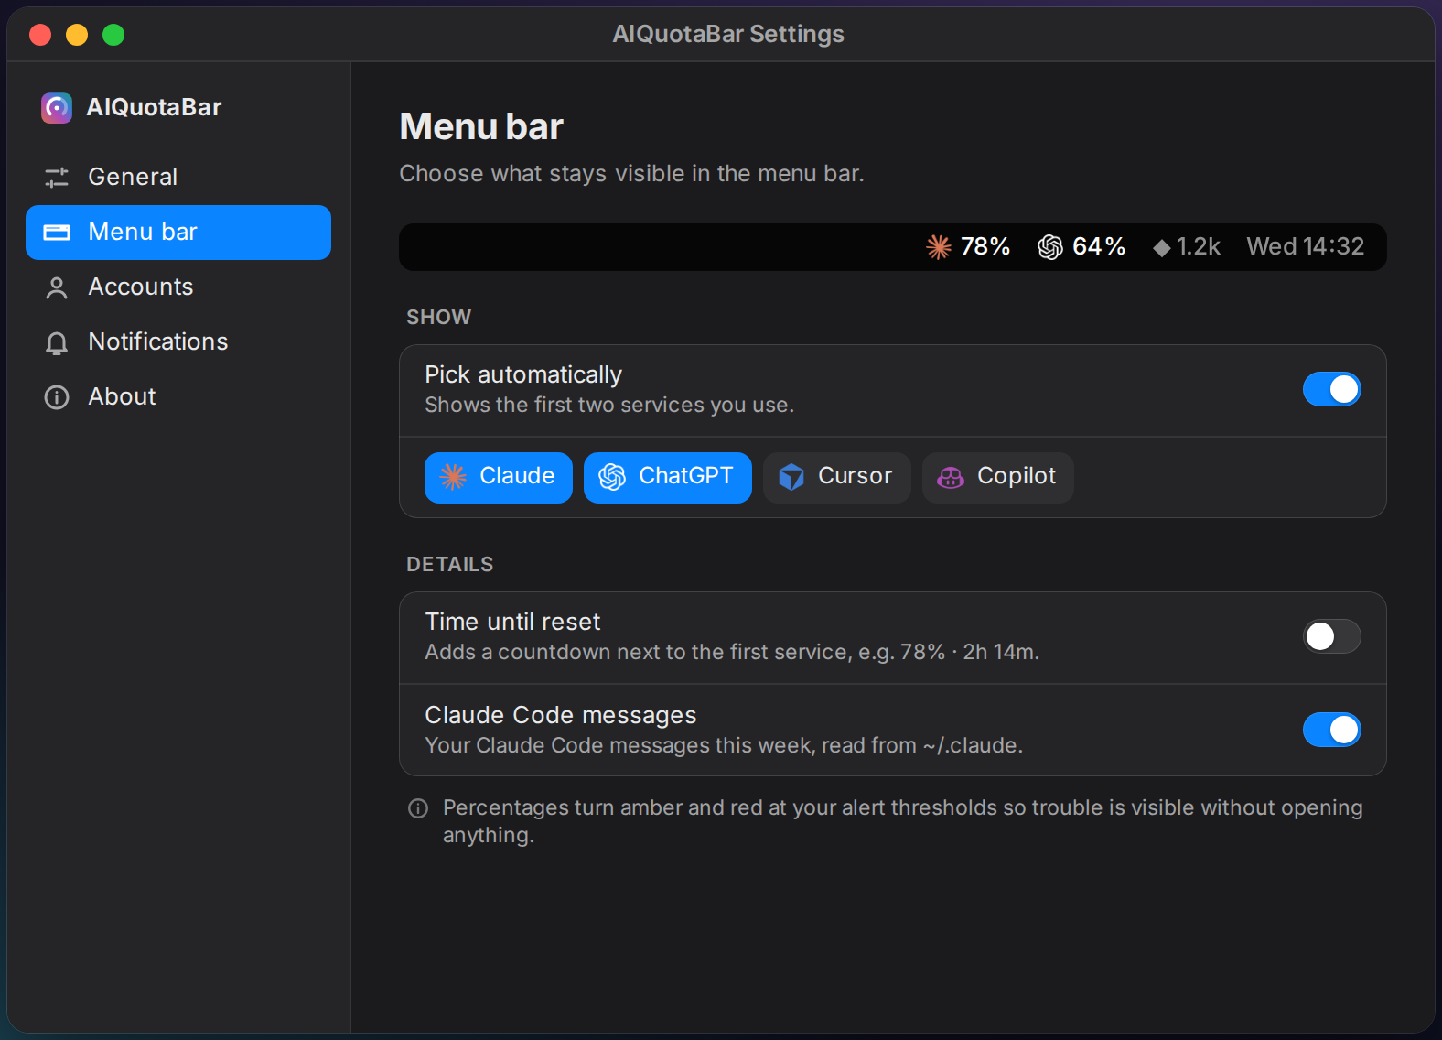This screenshot has width=1442, height=1040.
Task: Click the 'read from ~/.claude' description text
Action: pyautogui.click(x=724, y=746)
